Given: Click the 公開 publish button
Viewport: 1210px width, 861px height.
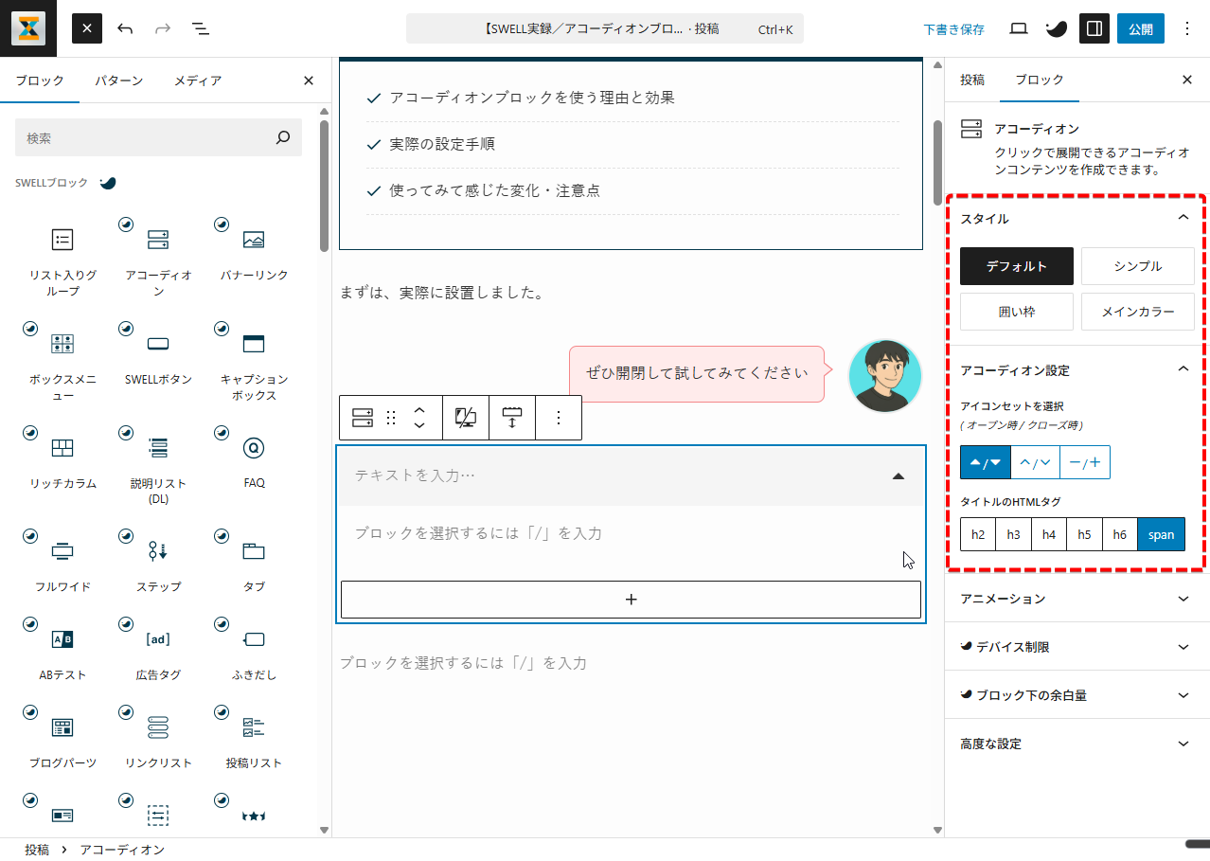Looking at the screenshot, I should [x=1141, y=28].
